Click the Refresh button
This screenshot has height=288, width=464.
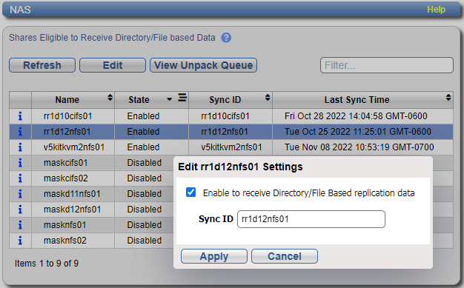pos(42,65)
